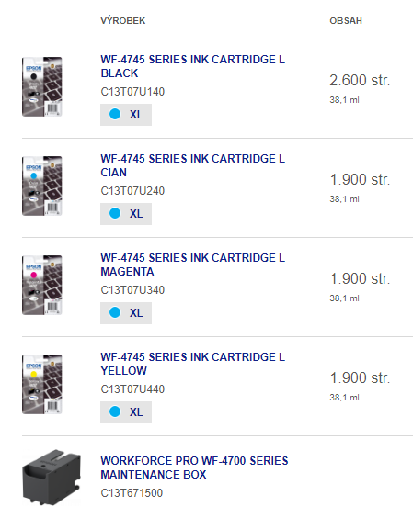Viewport: 413px width, 518px height.
Task: Open the magenta ink cartridge product image
Action: (x=42, y=285)
